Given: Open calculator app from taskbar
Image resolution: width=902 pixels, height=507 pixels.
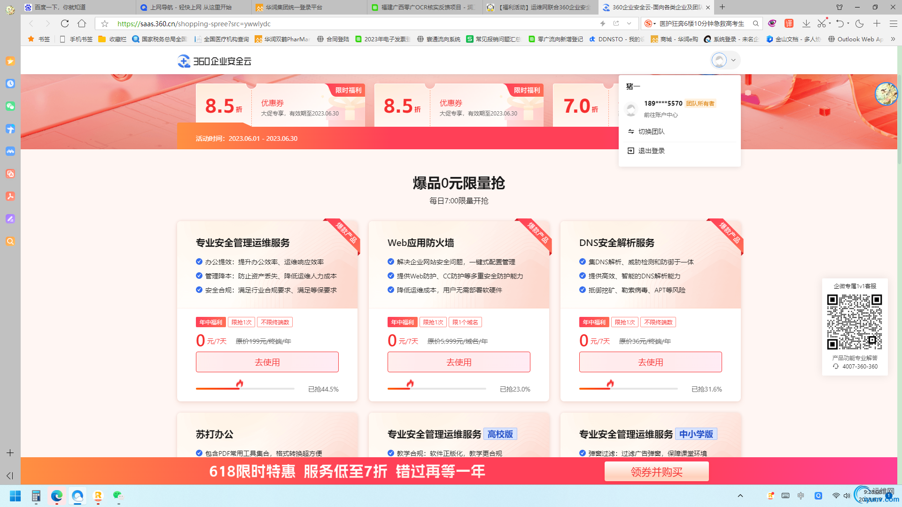Looking at the screenshot, I should pyautogui.click(x=36, y=496).
